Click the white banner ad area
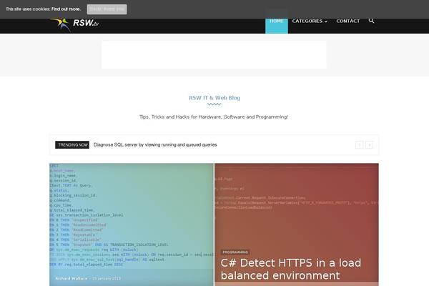The width and height of the screenshot is (429, 286). point(214,55)
